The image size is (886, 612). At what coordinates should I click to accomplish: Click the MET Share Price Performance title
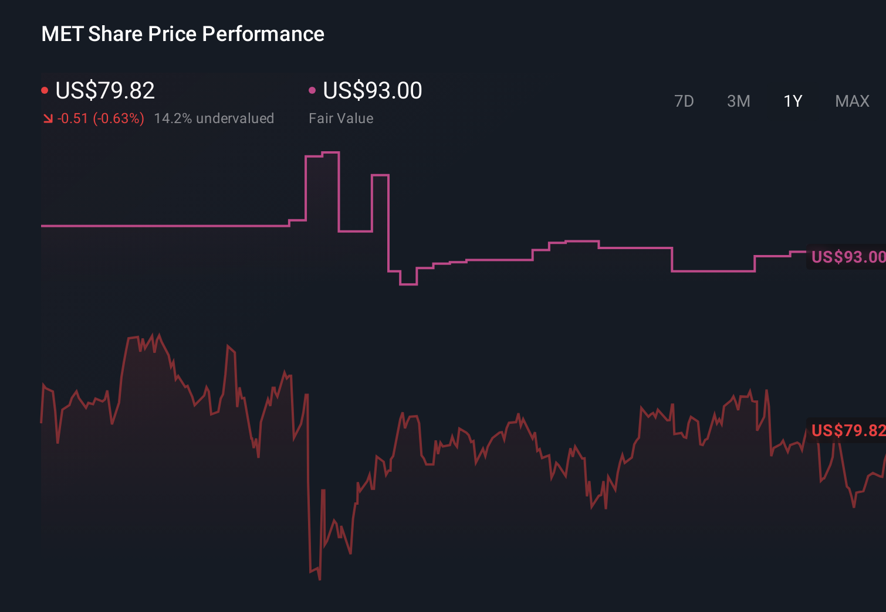pyautogui.click(x=182, y=34)
